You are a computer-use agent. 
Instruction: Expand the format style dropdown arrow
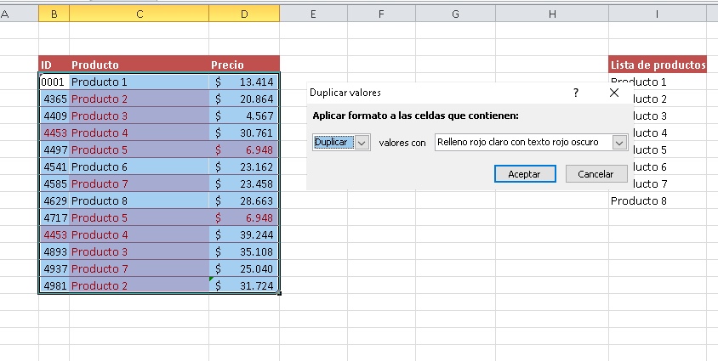click(619, 143)
